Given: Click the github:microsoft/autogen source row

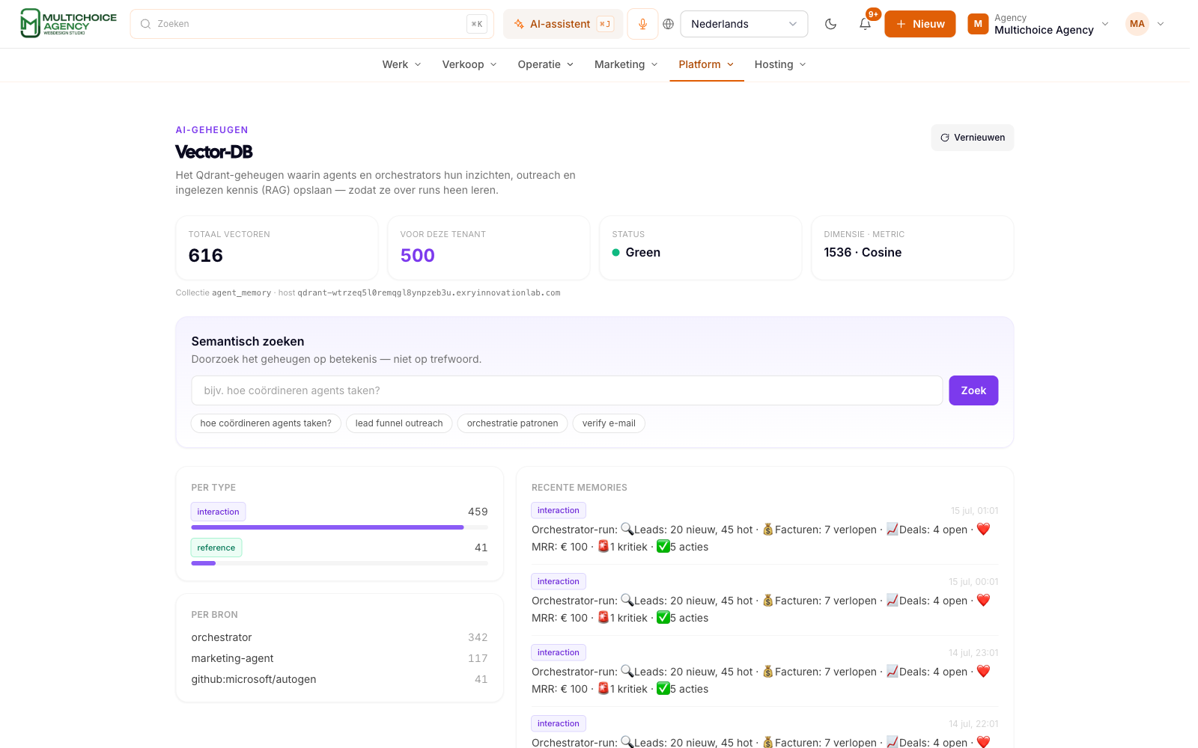Looking at the screenshot, I should click(340, 679).
